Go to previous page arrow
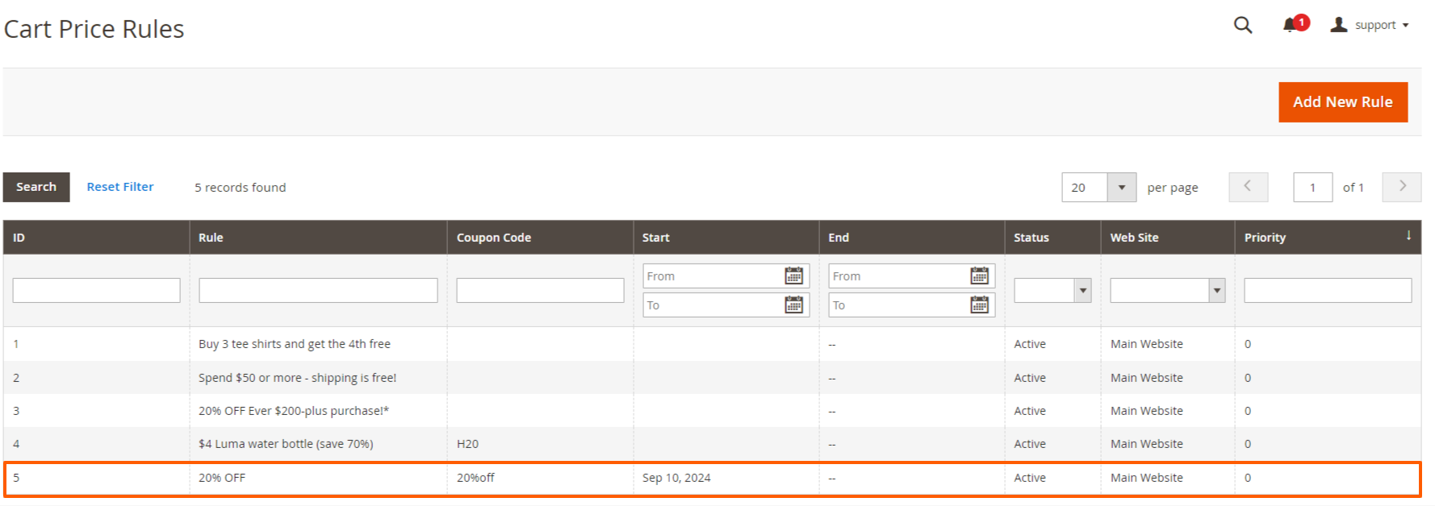Viewport: 1435px width, 506px height. click(1248, 187)
